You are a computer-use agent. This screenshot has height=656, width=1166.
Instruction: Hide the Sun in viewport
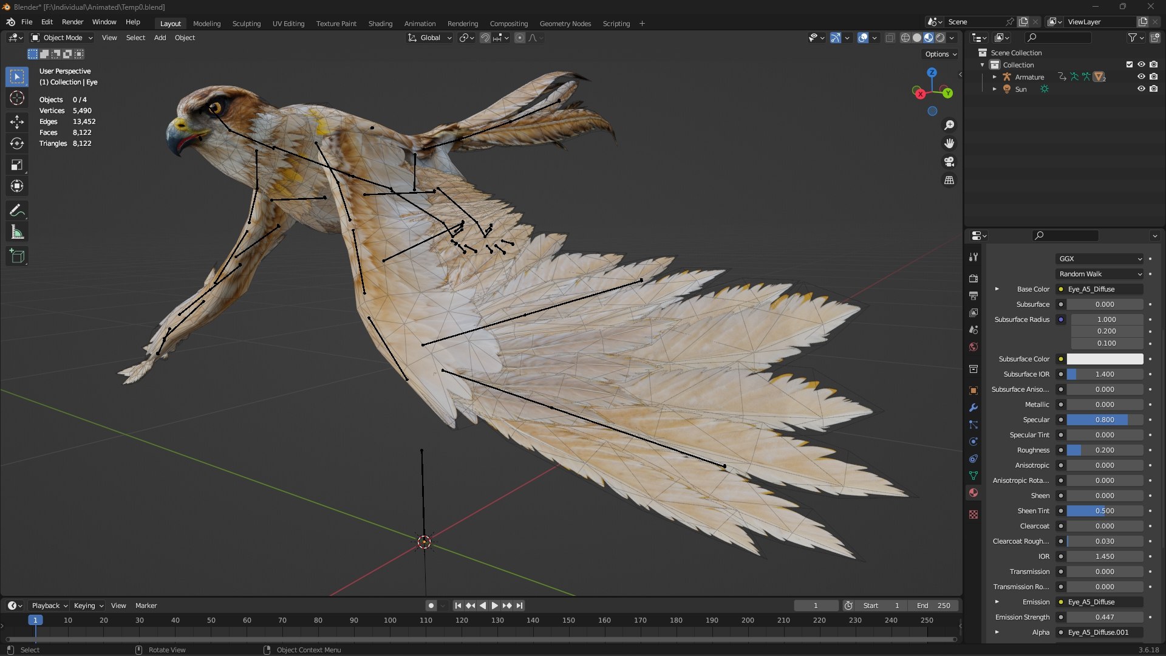click(x=1141, y=89)
